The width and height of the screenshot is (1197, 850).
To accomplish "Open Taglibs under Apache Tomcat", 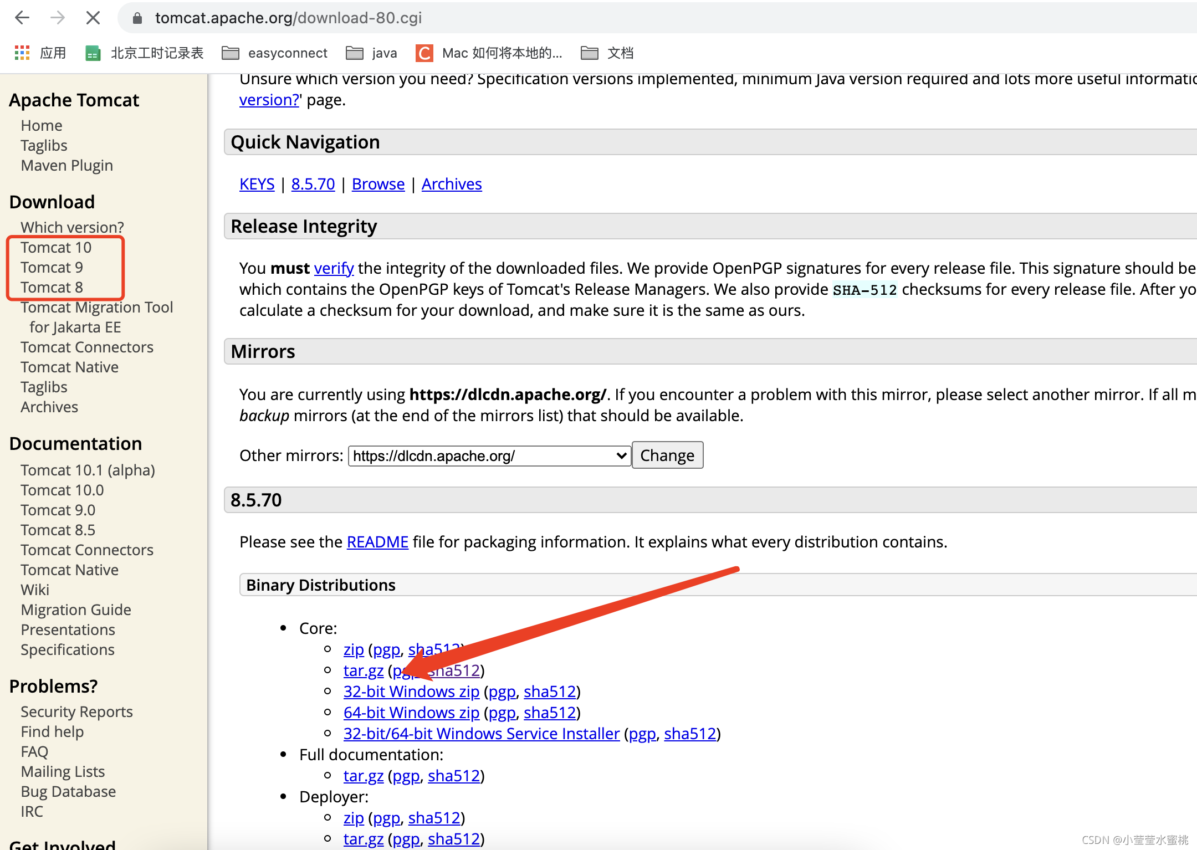I will click(44, 146).
